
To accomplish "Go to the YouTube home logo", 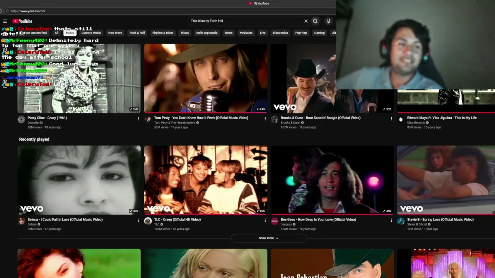I will pos(22,21).
